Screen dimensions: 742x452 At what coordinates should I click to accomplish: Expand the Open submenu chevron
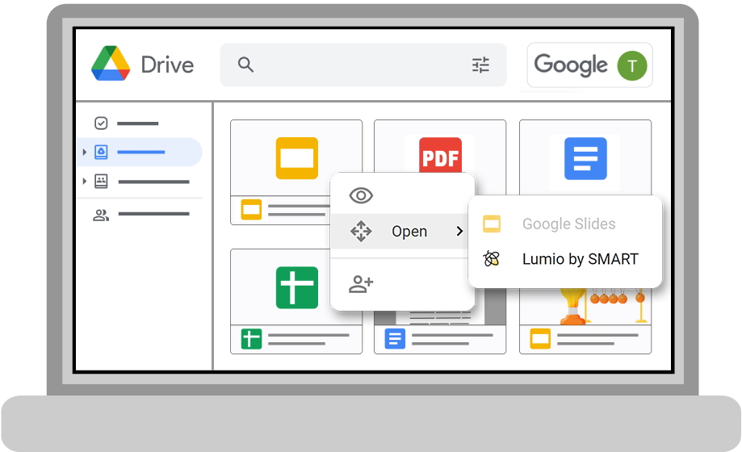(459, 231)
